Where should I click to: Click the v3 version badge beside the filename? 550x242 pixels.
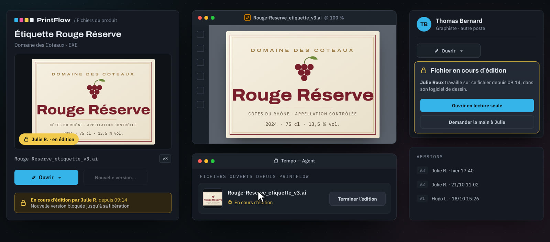pos(165,159)
